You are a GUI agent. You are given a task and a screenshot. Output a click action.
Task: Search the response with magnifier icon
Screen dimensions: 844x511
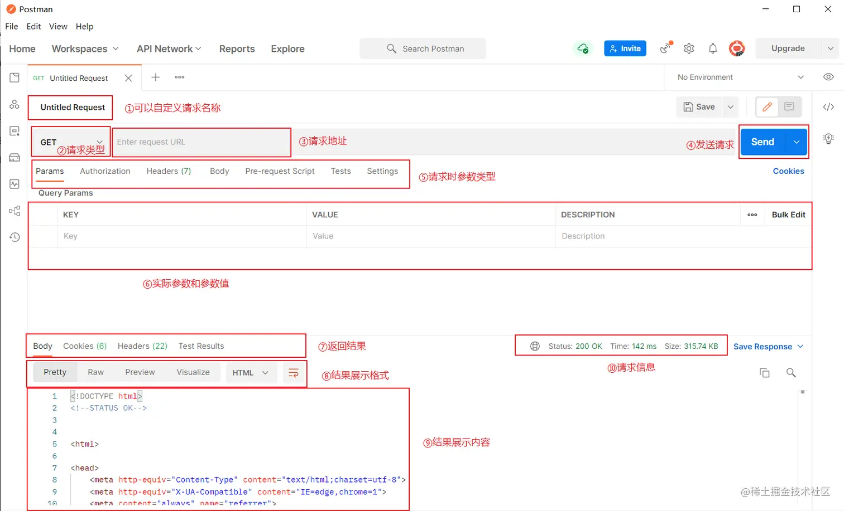tap(791, 373)
